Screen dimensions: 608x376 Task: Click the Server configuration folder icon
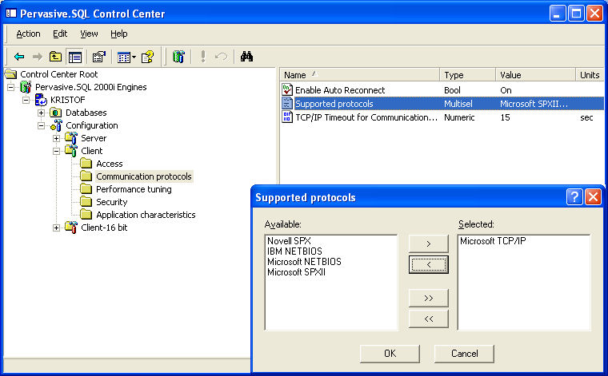[x=71, y=138]
